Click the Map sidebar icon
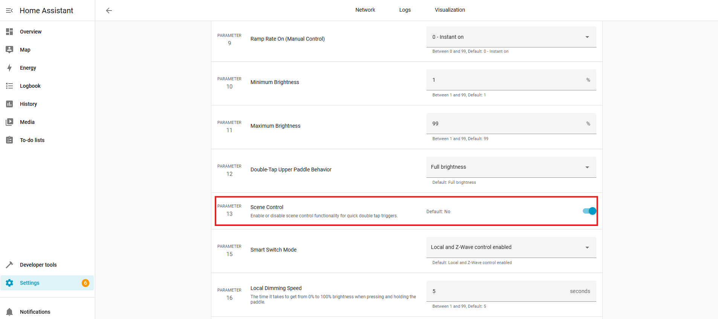This screenshot has width=718, height=319. (x=9, y=50)
